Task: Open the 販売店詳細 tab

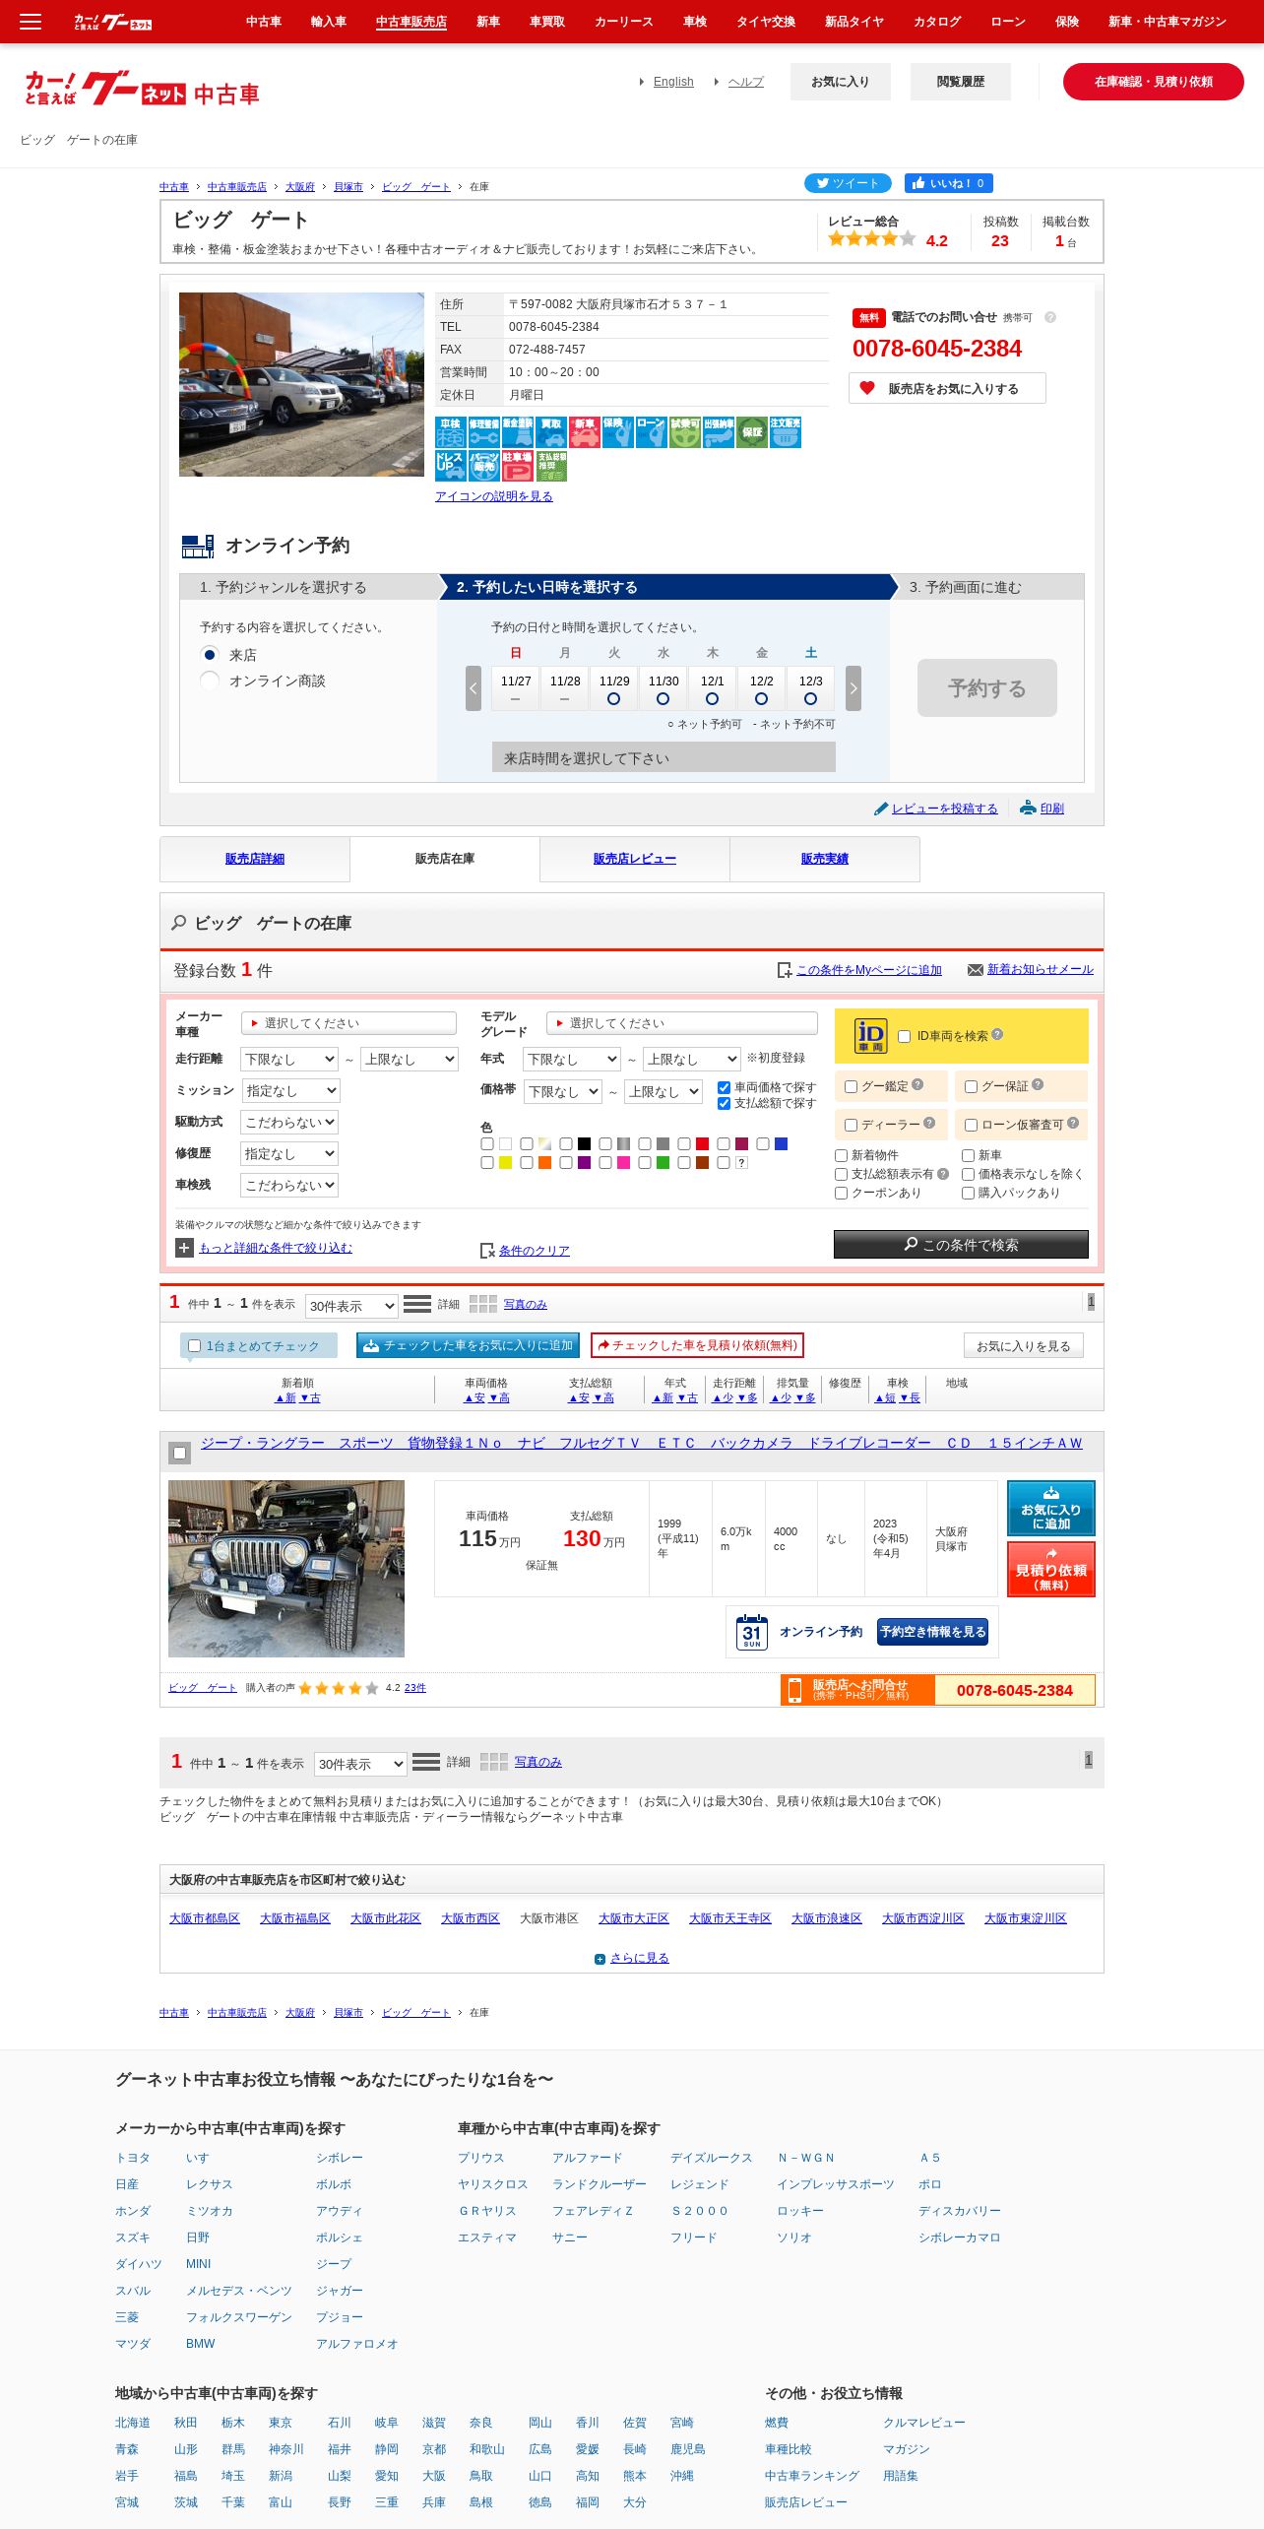Action: [x=255, y=859]
